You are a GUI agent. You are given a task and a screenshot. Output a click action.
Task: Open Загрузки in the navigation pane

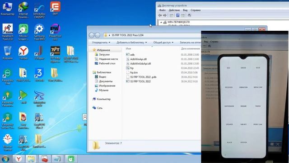104,54
